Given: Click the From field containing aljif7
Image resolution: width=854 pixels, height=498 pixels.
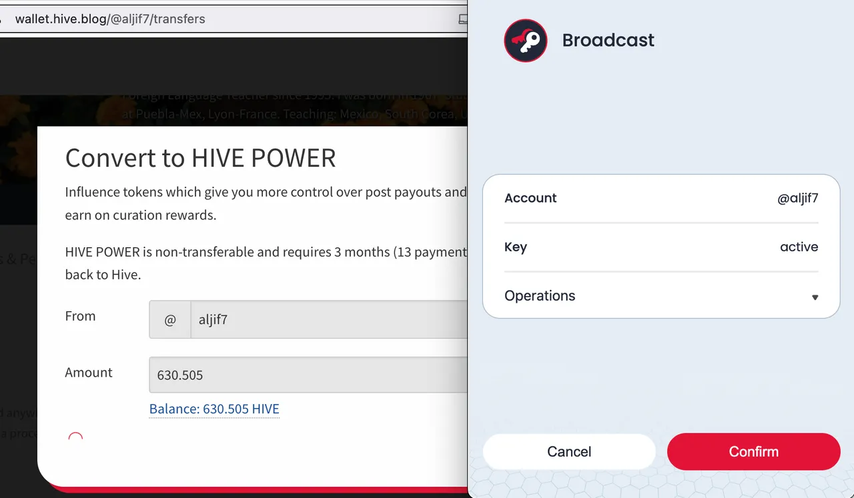Looking at the screenshot, I should click(328, 319).
